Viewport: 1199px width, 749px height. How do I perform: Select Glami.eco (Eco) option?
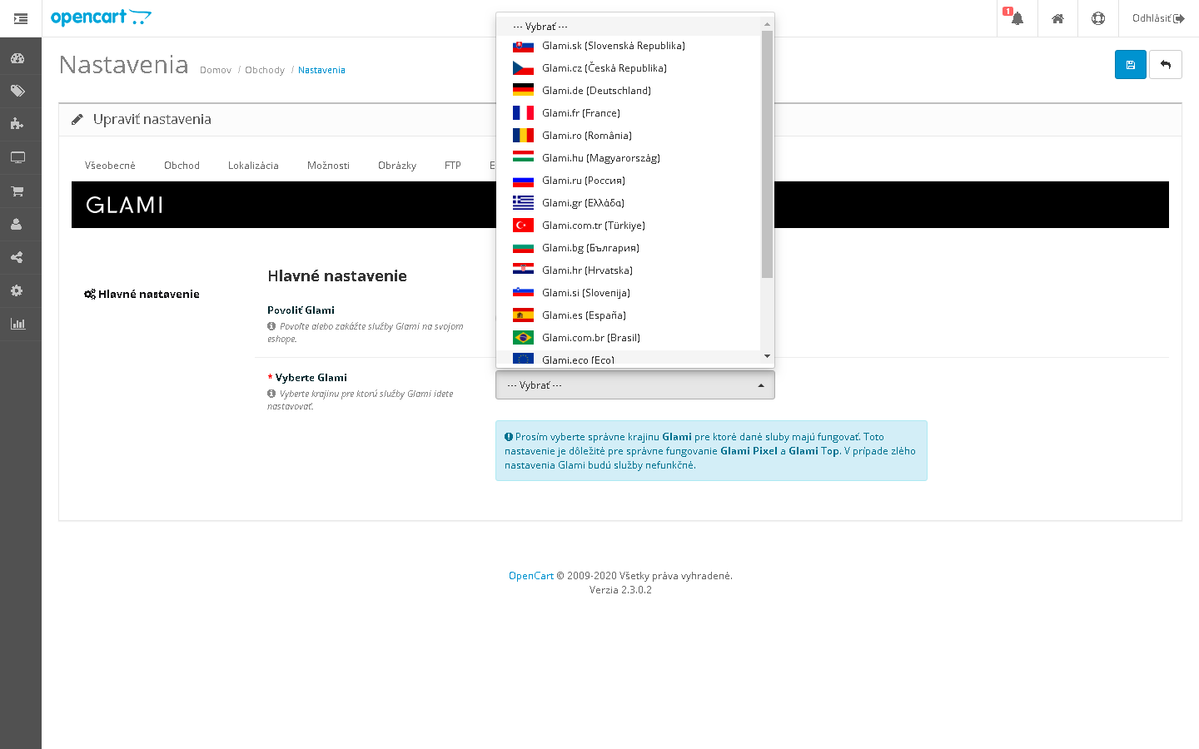629,358
